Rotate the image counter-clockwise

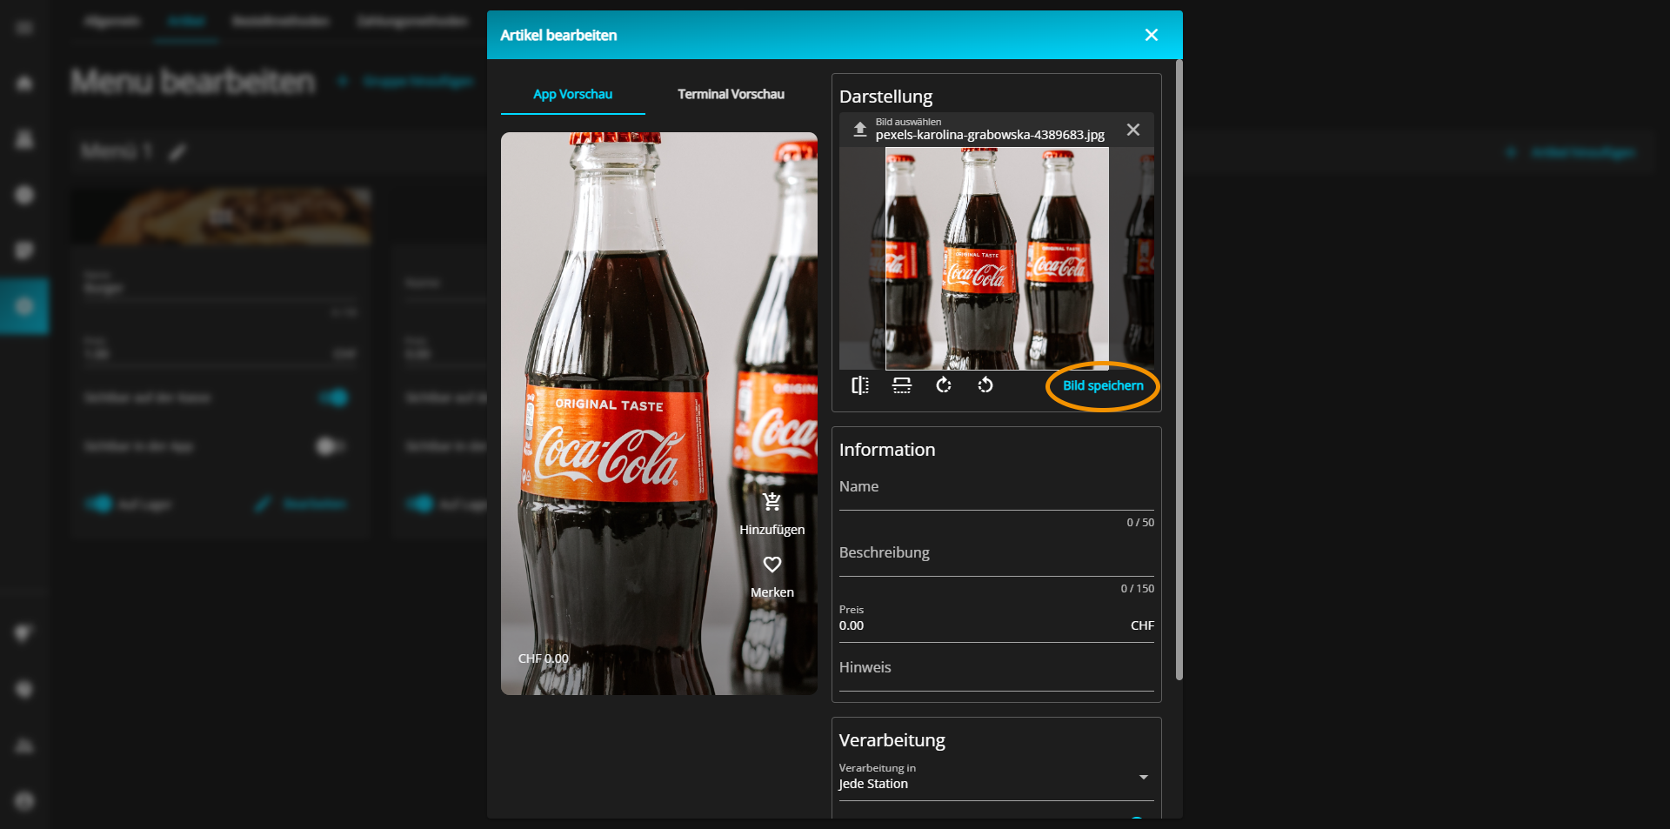985,385
